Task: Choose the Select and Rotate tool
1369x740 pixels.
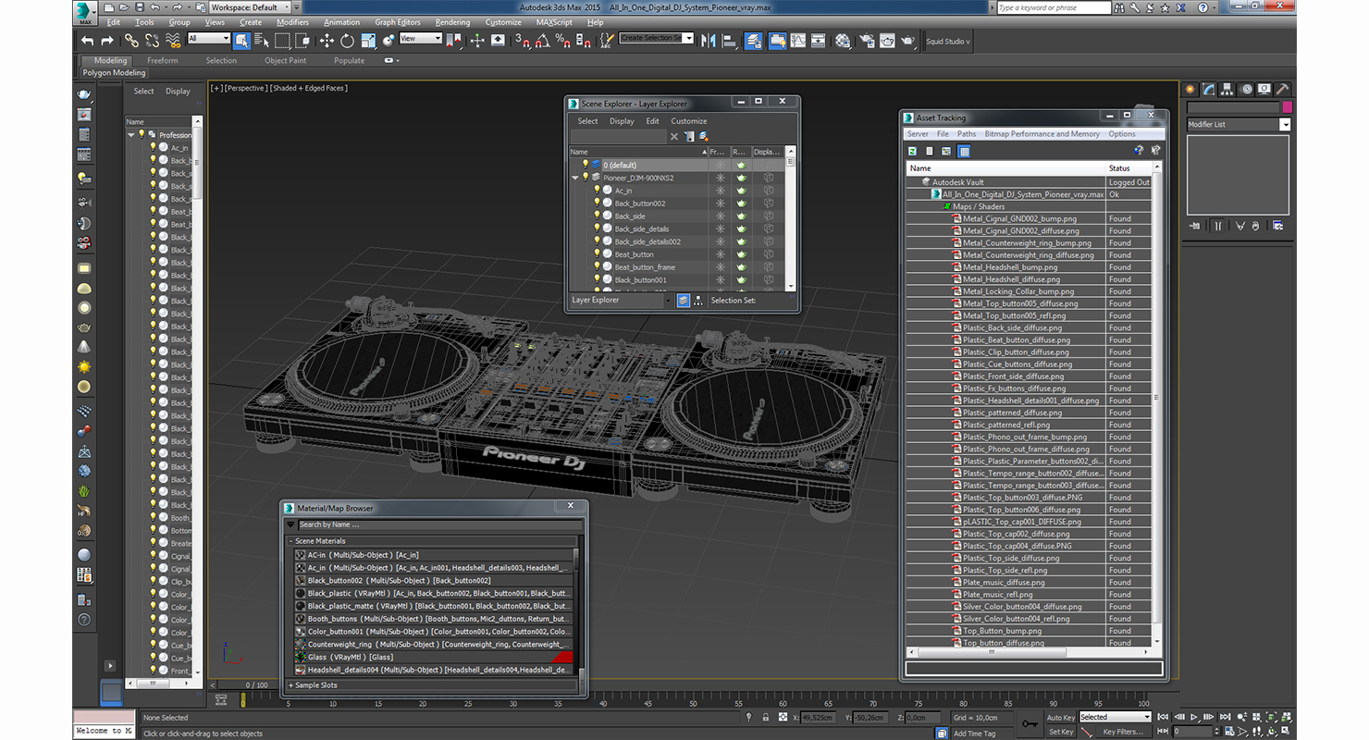Action: click(347, 41)
